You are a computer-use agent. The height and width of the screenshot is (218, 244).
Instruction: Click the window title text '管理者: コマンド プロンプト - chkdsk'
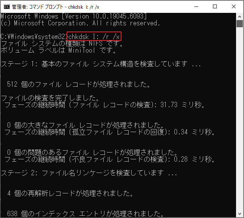47,7
